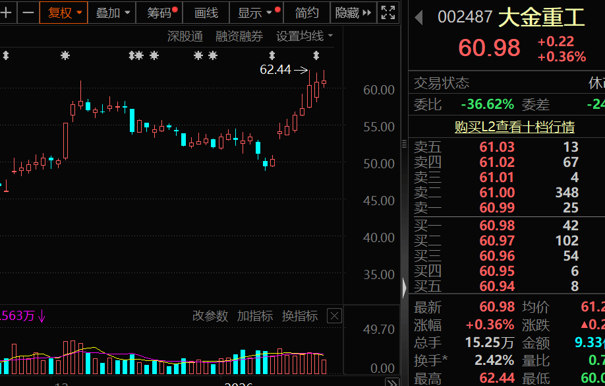Click the plus zoom-in chart icon
Image resolution: width=605 pixels, height=386 pixels.
pos(6,13)
